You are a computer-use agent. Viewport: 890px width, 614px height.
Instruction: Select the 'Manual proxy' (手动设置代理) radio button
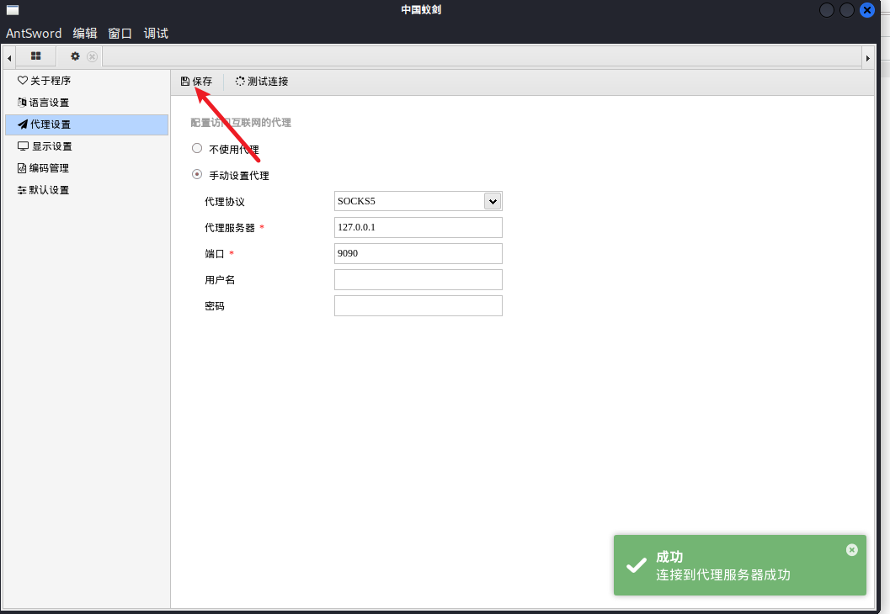tap(197, 175)
